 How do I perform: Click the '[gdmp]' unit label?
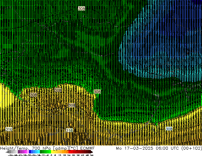(61, 148)
